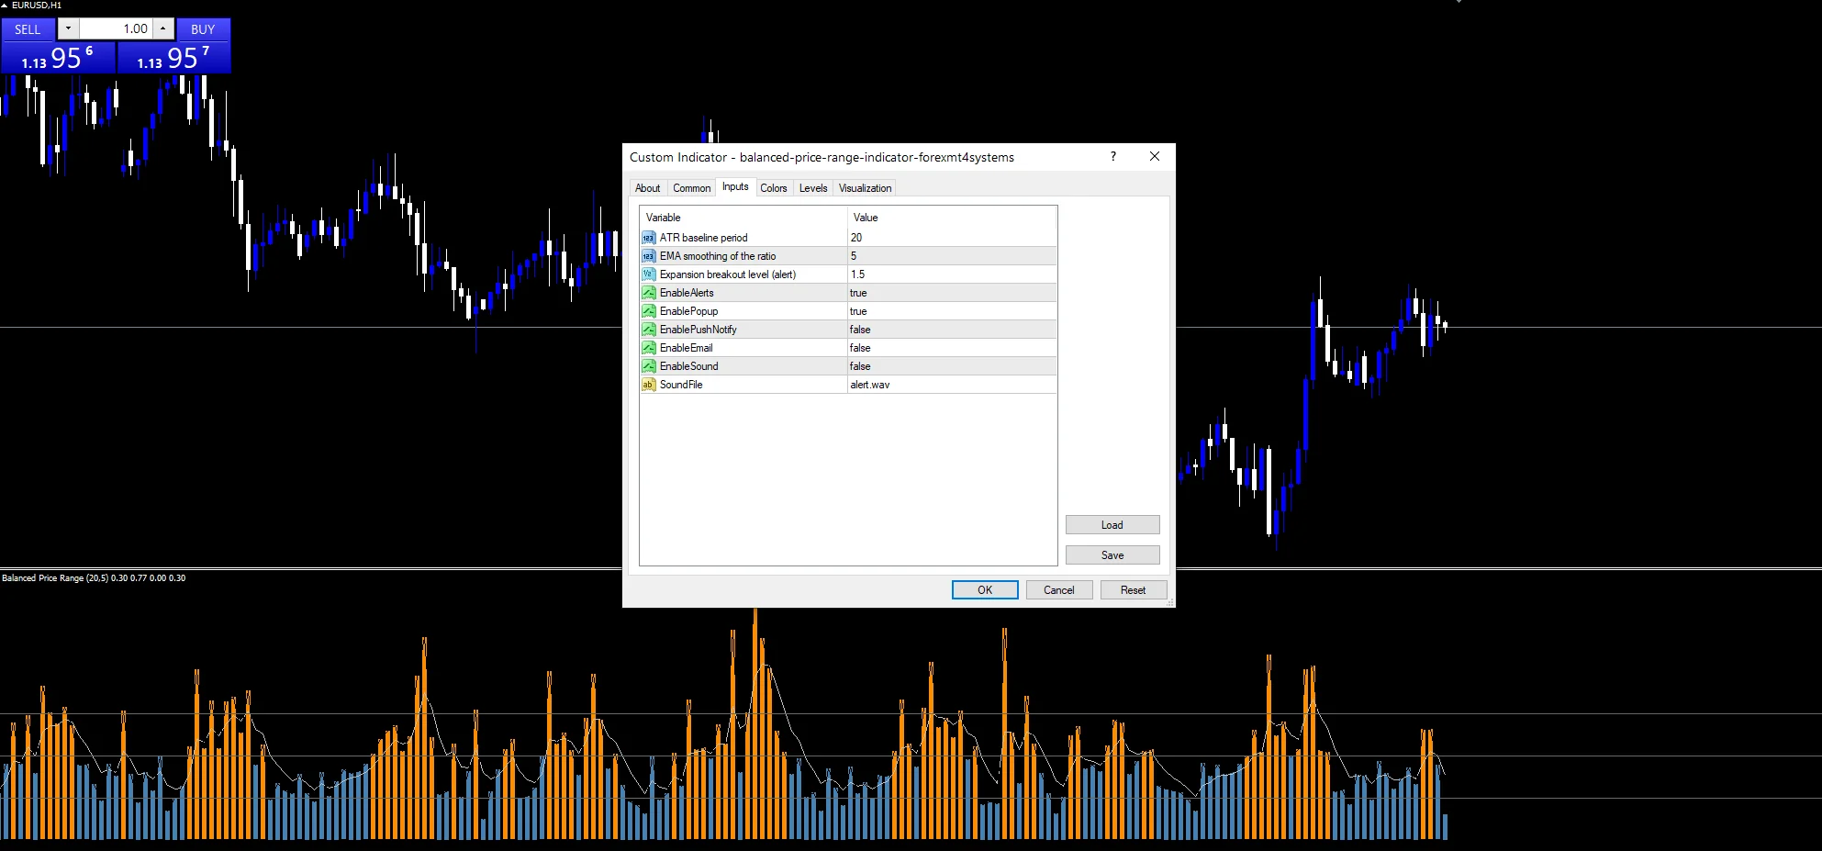
Task: Toggle the EnablePopup value true
Action: (x=952, y=311)
